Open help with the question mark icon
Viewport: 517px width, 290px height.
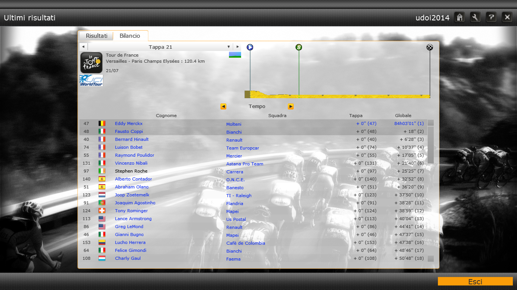pos(491,17)
